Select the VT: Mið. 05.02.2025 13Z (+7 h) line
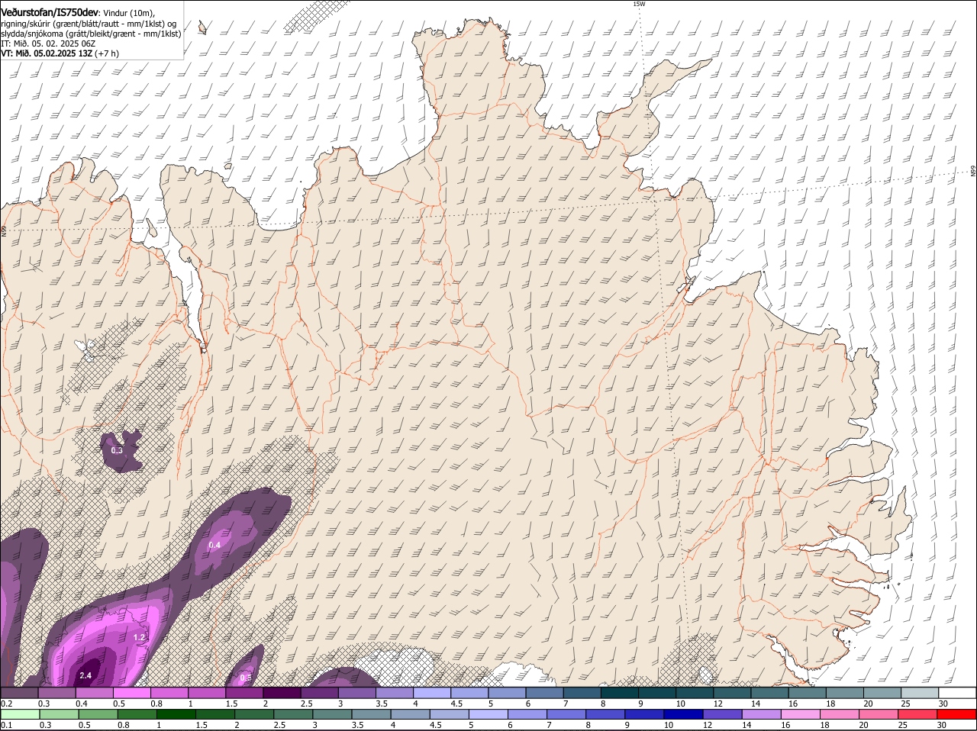Screen dimensions: 977x731 click(60, 53)
